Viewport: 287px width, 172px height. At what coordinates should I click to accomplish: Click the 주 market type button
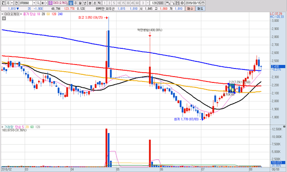pyautogui.click(x=8, y=3)
